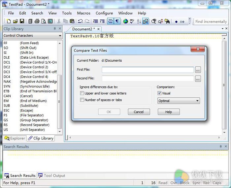The height and width of the screenshot is (188, 231).
Task: Open the Macros menu
Action: coord(84,13)
